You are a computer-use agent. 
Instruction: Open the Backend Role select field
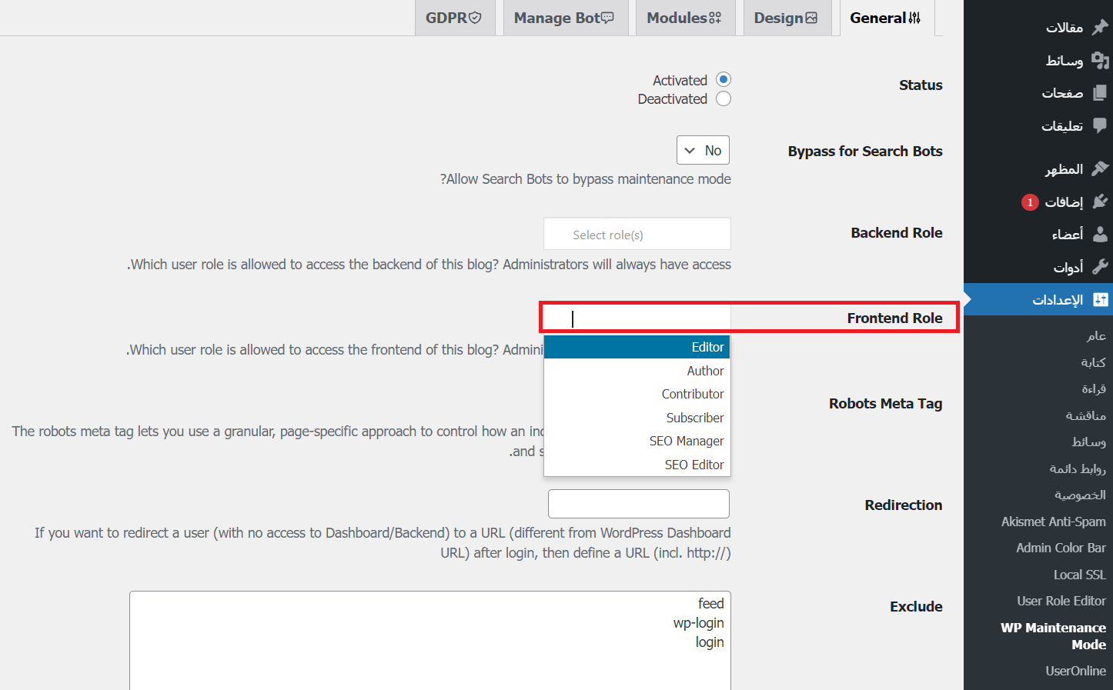pyautogui.click(x=637, y=234)
